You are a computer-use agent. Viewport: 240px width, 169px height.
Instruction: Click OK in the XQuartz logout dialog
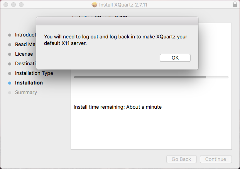click(175, 58)
